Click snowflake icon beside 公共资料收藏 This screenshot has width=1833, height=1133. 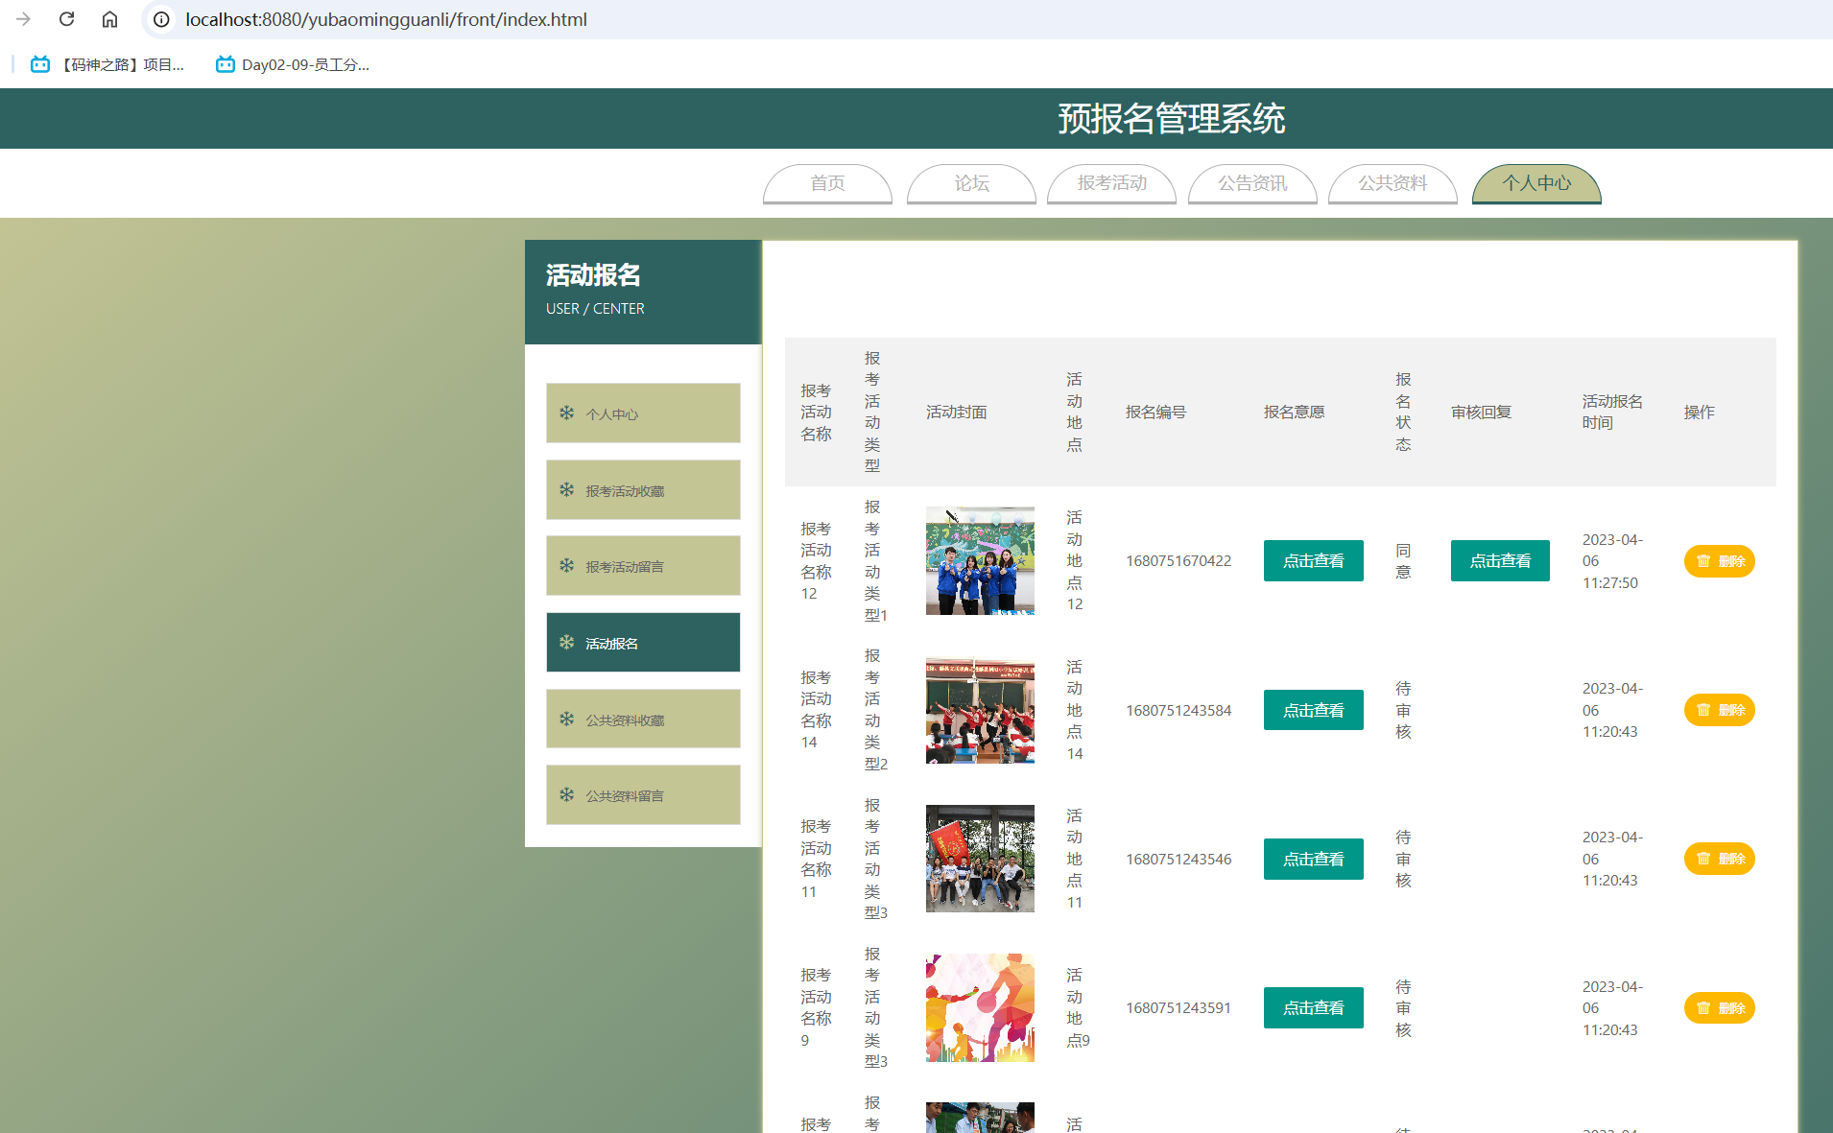click(566, 719)
